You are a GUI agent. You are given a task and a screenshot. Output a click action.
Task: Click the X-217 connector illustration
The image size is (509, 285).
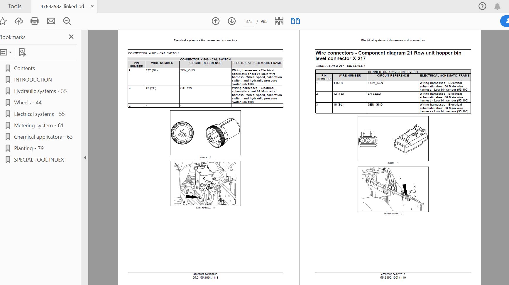click(393, 139)
